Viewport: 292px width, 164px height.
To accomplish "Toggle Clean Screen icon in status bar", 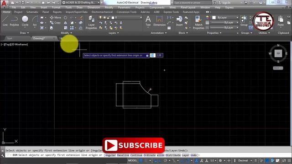I will (x=284, y=160).
